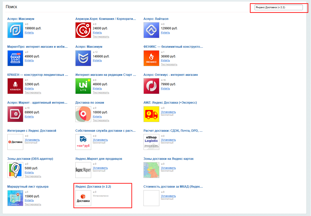Click Установить for Собственная служба доставки

point(100,140)
